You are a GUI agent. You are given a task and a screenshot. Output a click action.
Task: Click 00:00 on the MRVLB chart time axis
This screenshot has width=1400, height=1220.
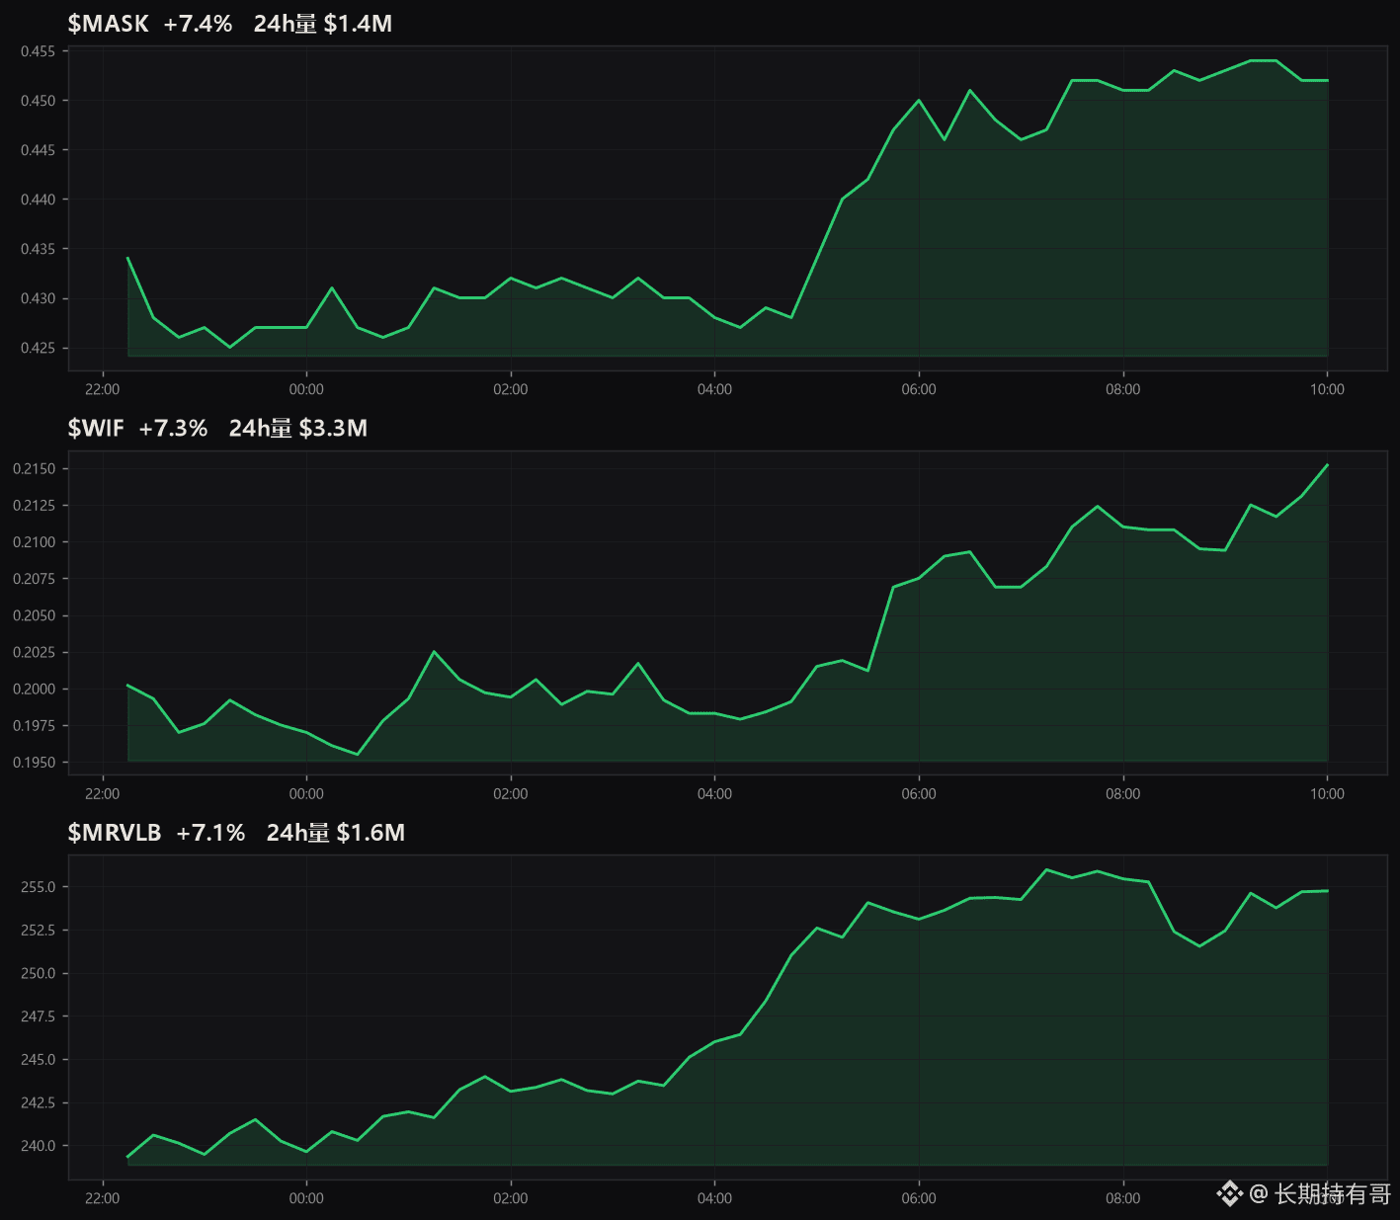(306, 1198)
